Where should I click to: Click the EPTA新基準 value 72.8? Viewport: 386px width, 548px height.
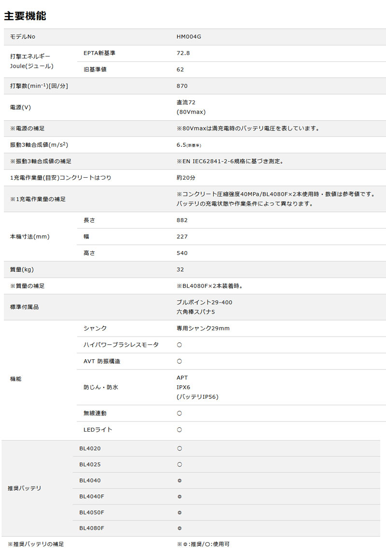(x=183, y=53)
